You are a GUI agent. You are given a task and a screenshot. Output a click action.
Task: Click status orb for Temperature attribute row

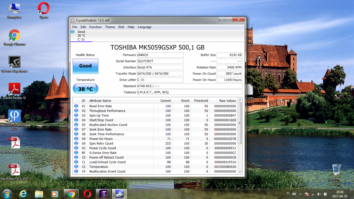coord(76,167)
